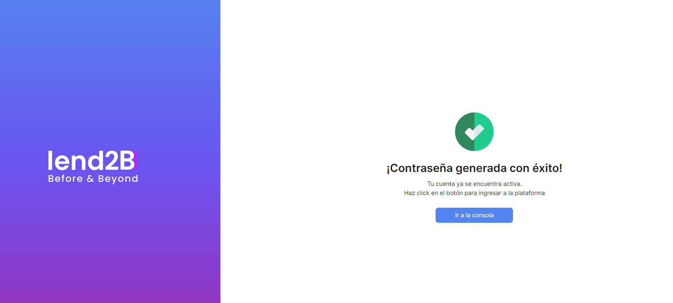Screen dimensions: 673x303
Task: Click the word 'Beyond' under the logo
Action: coord(118,179)
